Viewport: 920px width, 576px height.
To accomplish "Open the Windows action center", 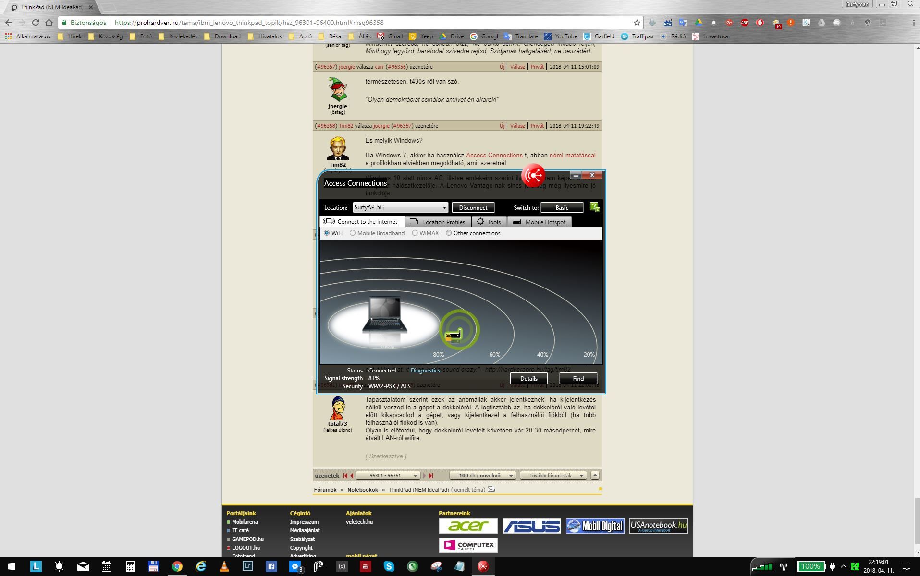I will coord(907,566).
